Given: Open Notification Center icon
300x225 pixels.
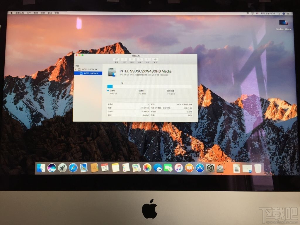Looking at the screenshot, I should click(x=288, y=13).
